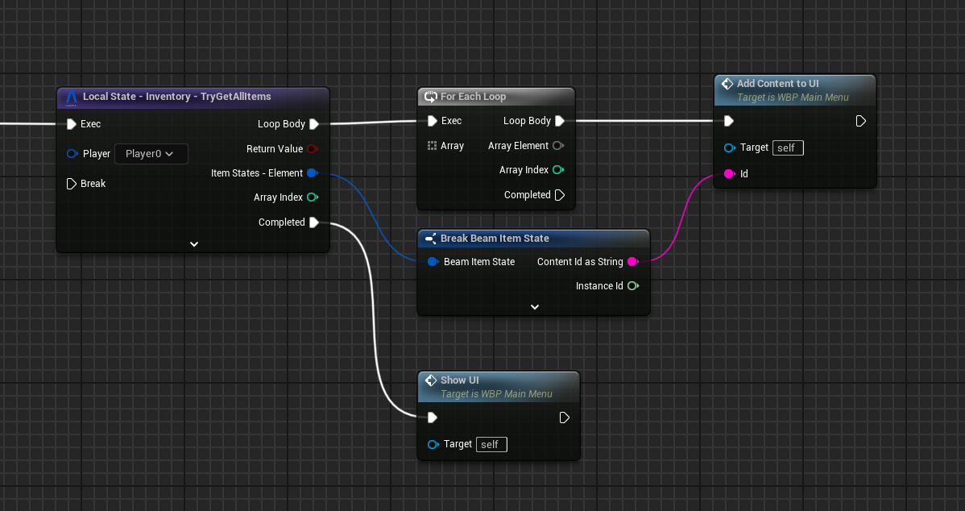Viewport: 965px width, 511px height.
Task: Click the magenta Content Id as String pin
Action: coord(632,262)
